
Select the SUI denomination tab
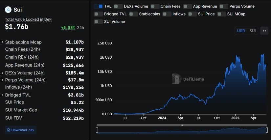point(253,31)
